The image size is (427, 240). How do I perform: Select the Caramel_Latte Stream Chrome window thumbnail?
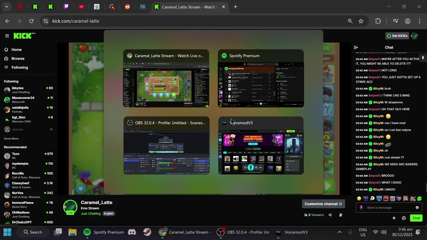coord(166,79)
